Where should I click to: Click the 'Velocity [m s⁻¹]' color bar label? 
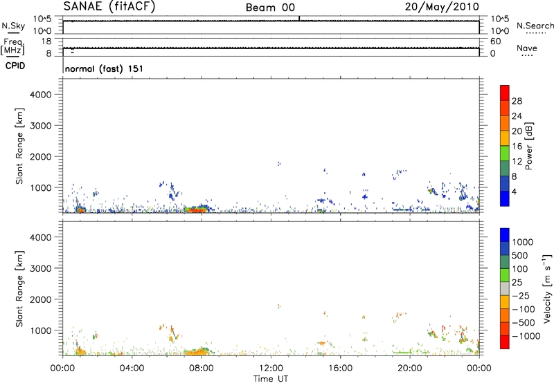[x=547, y=289]
